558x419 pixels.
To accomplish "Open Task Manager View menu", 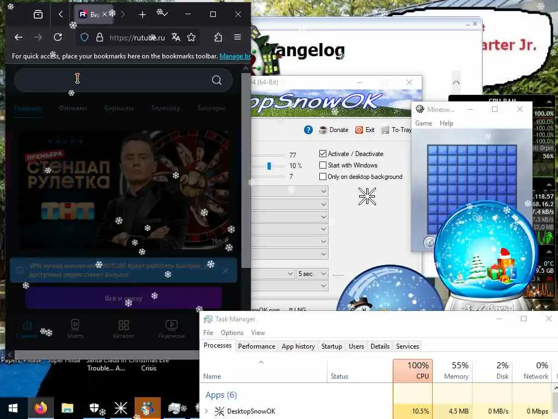I will [258, 332].
